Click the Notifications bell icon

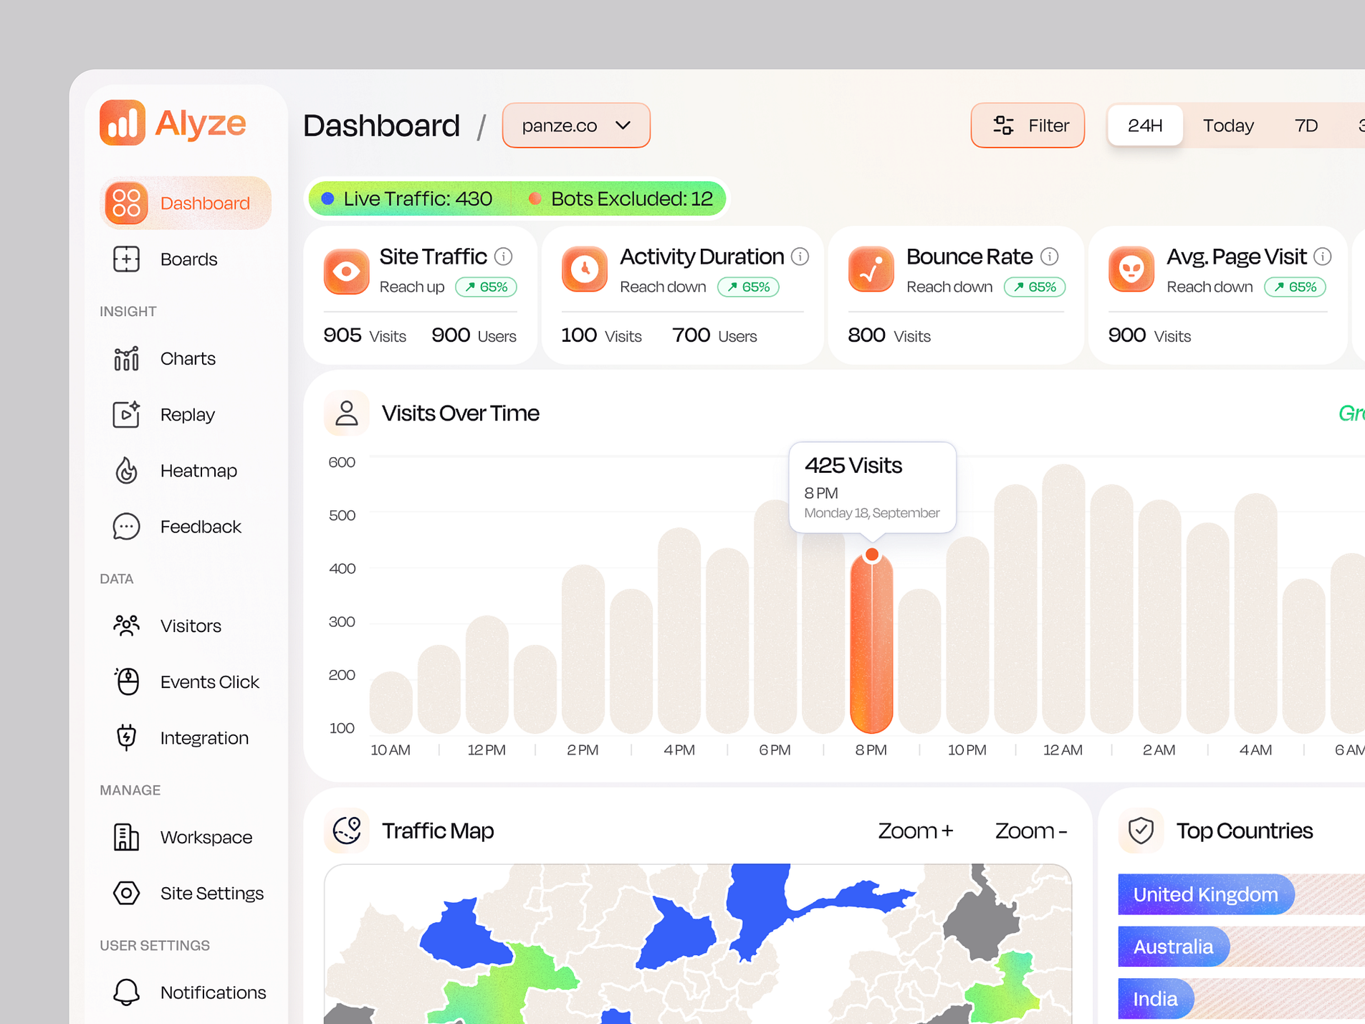click(x=126, y=992)
